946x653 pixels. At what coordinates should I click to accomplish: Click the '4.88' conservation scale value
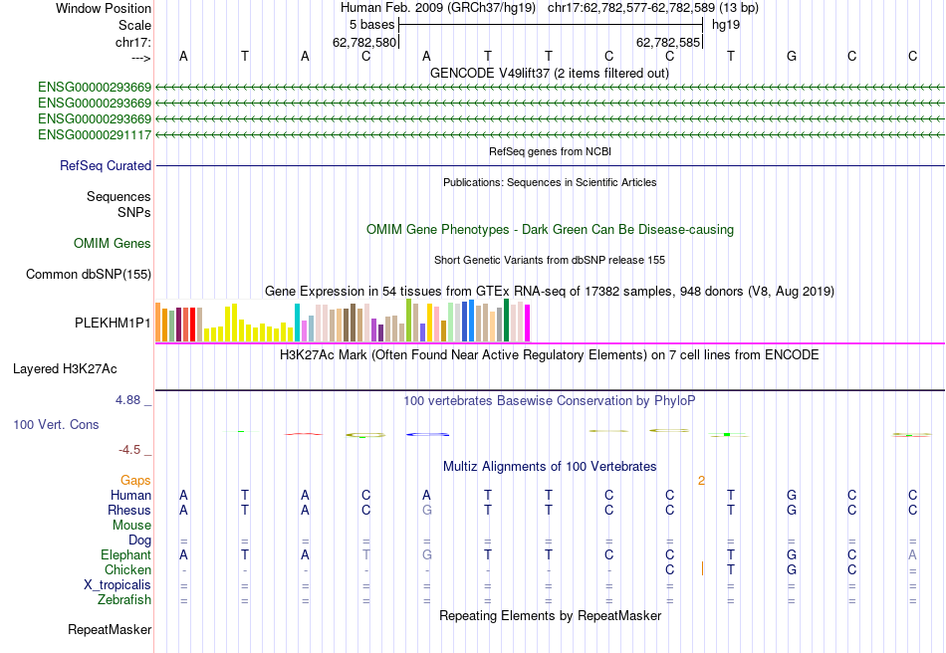point(127,400)
